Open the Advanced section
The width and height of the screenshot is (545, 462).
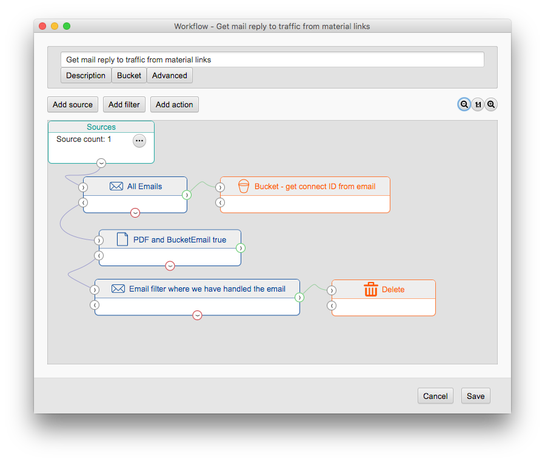(x=170, y=75)
